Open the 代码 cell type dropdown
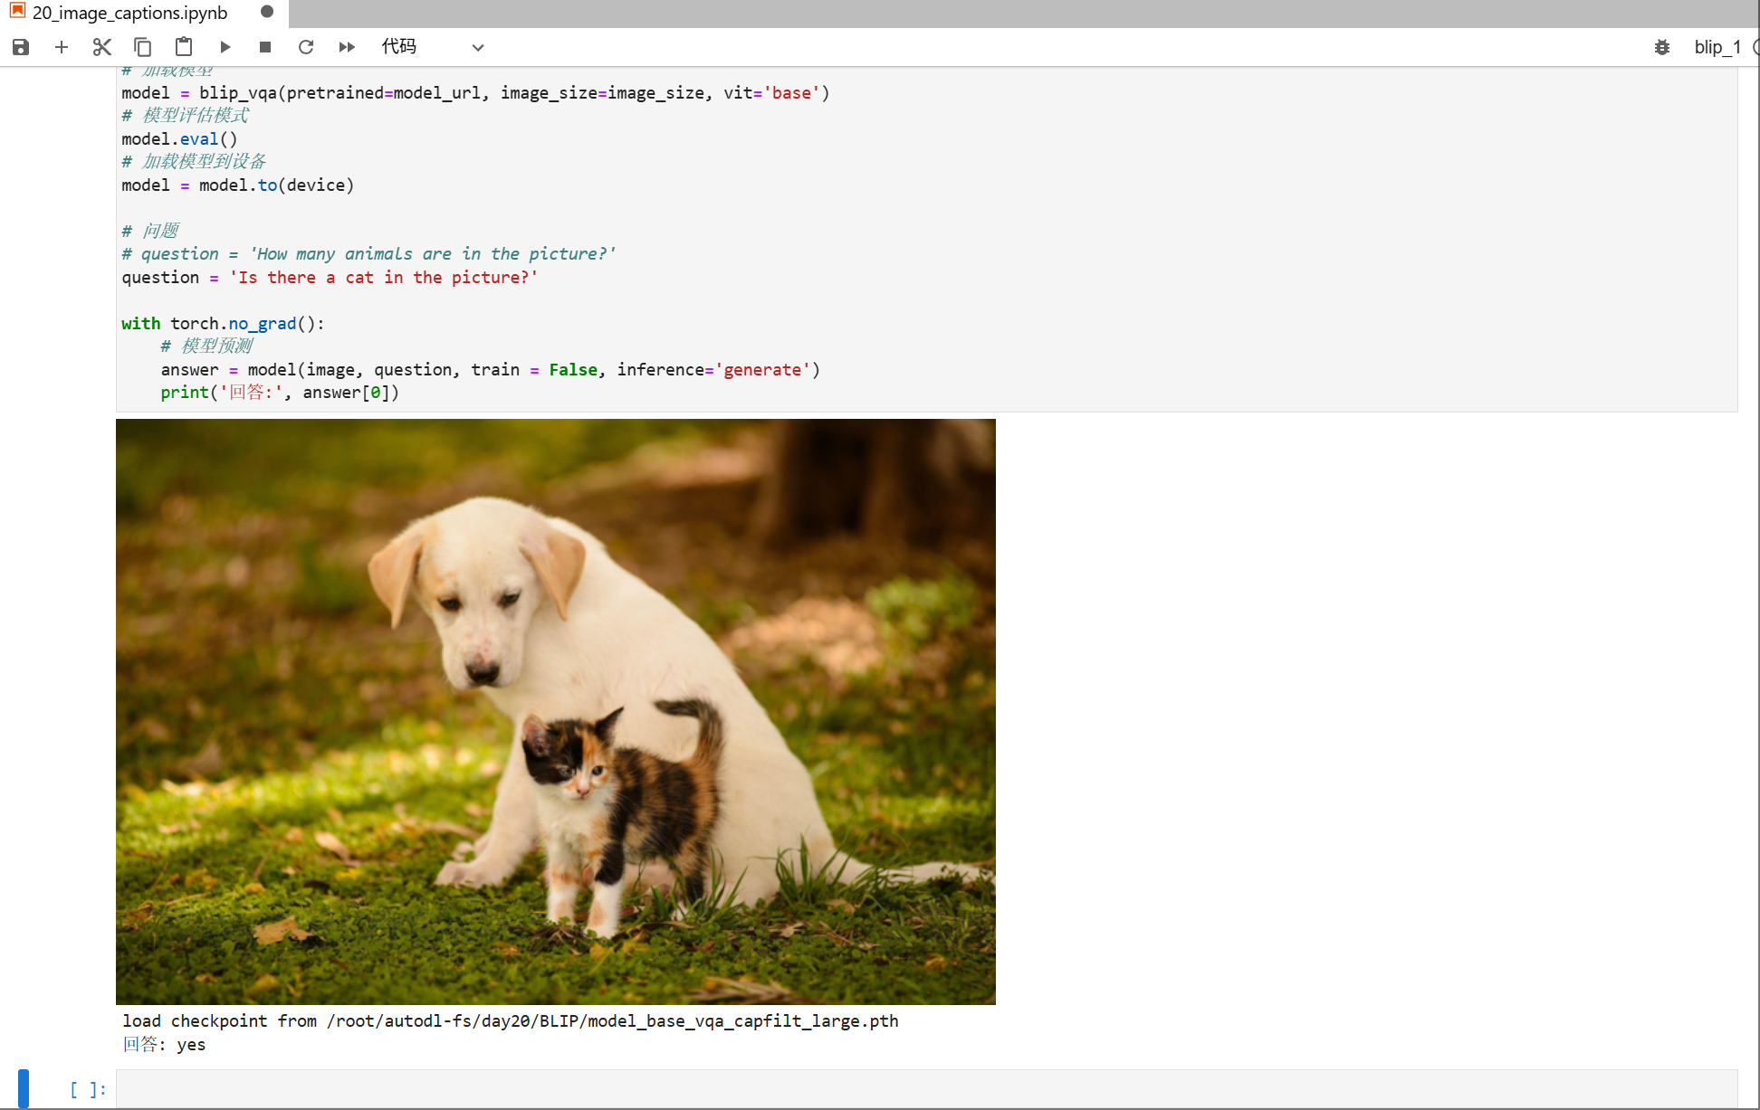 pyautogui.click(x=432, y=47)
